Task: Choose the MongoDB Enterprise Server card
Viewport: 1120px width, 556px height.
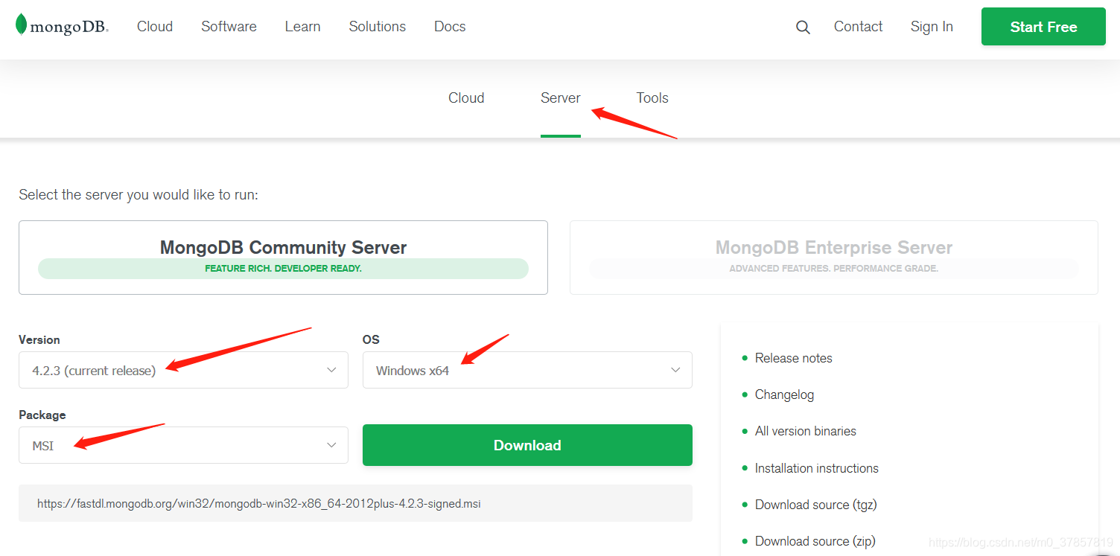Action: 834,258
